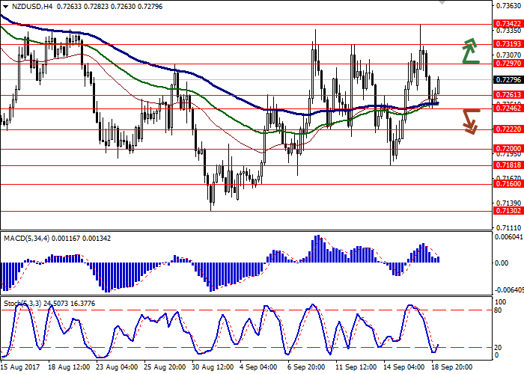Select the 0.72220 support level label
Image resolution: width=524 pixels, height=374 pixels.
pos(508,129)
